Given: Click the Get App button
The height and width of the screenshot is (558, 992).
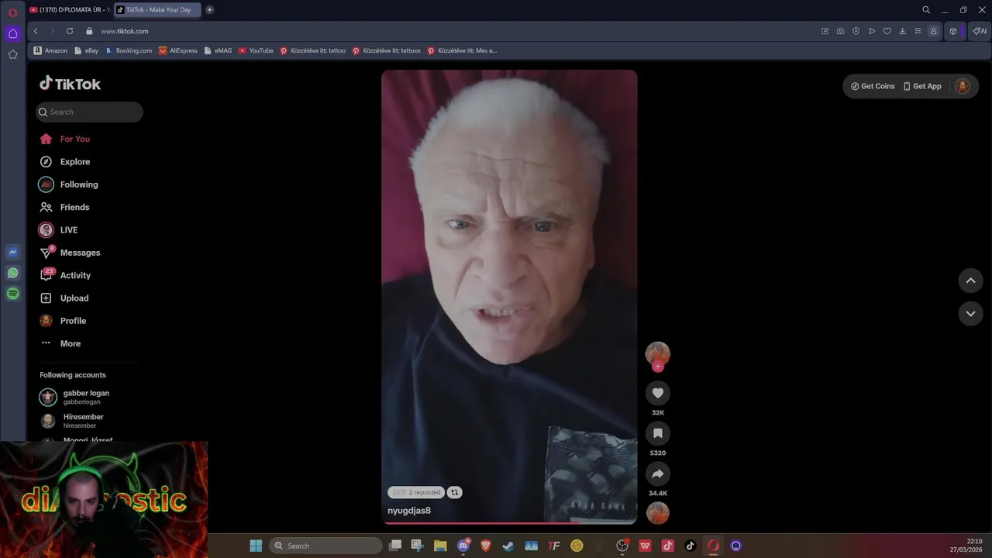Looking at the screenshot, I should (x=922, y=86).
